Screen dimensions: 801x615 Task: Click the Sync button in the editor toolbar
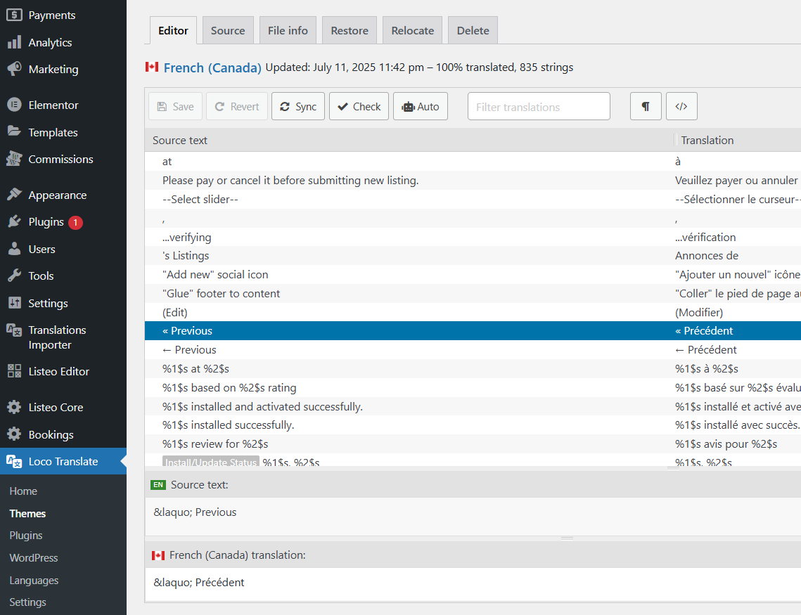coord(298,107)
